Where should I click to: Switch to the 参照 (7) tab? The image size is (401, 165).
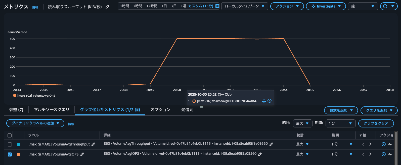coord(16,110)
